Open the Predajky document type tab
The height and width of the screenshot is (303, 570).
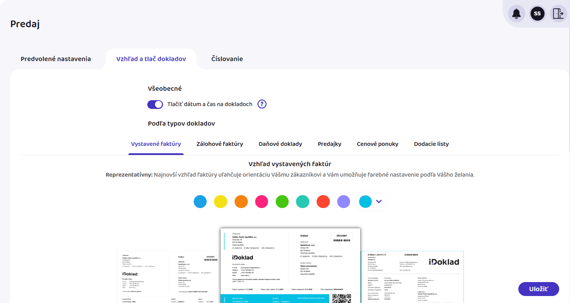(x=330, y=144)
